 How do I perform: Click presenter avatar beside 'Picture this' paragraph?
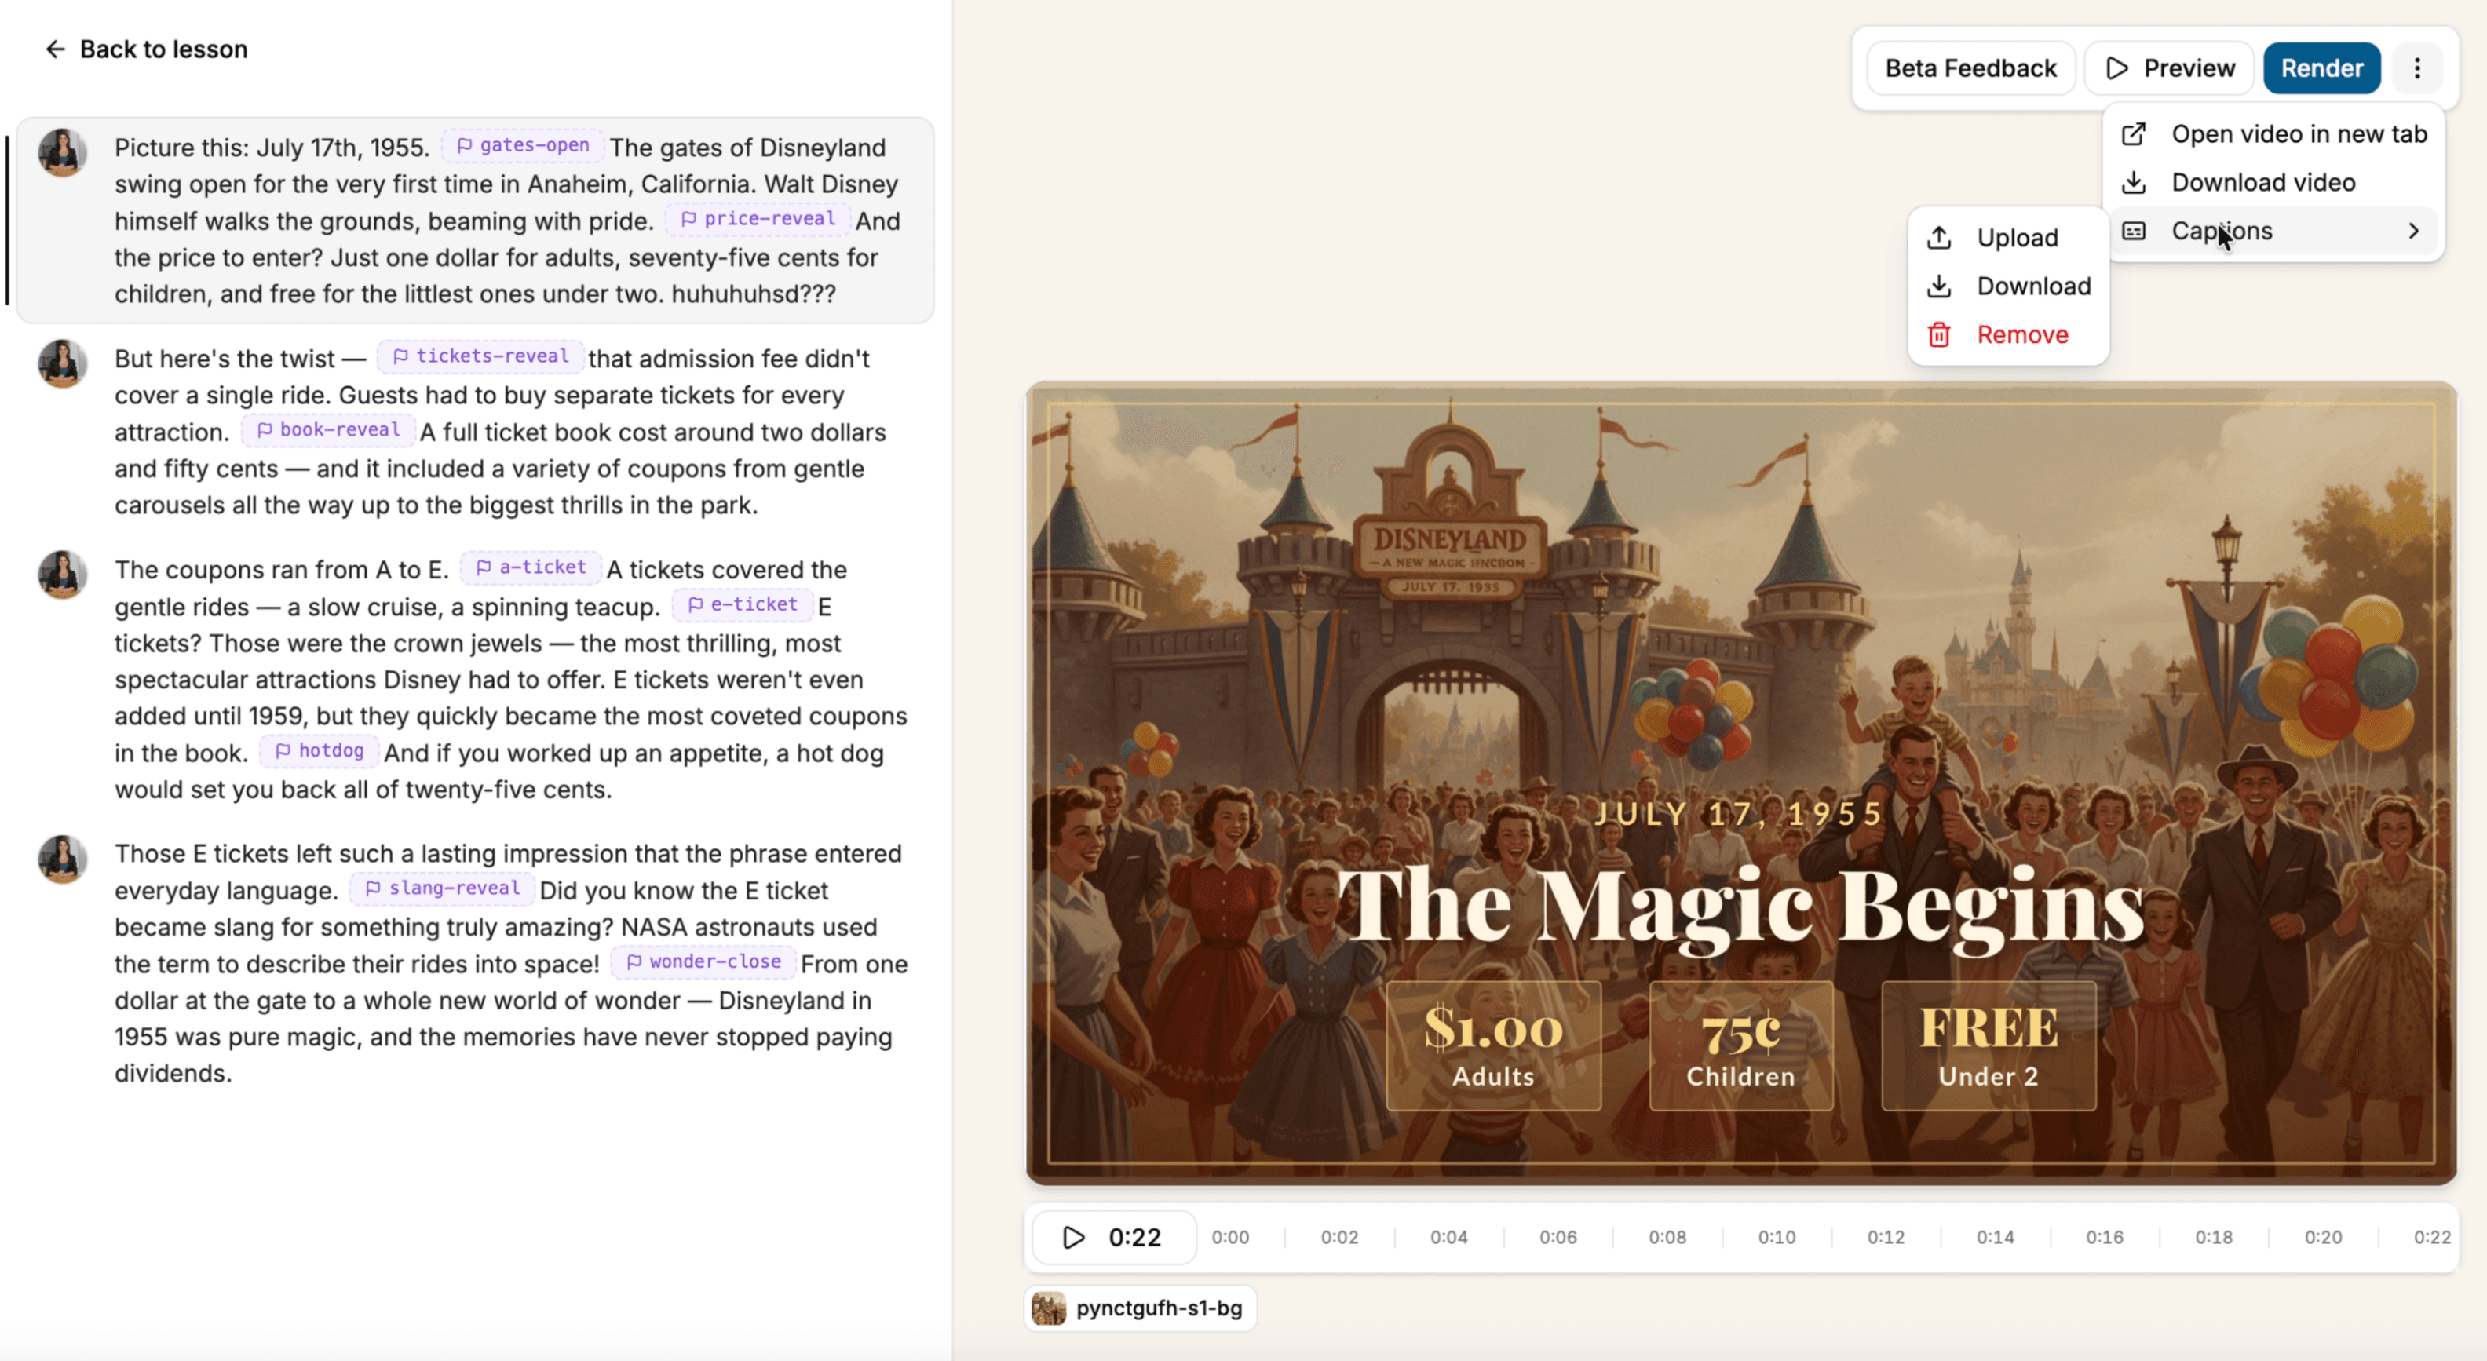pos(63,152)
